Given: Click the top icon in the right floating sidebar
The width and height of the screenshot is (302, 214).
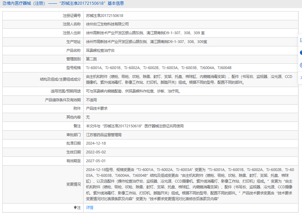Looking at the screenshot, I should coord(301,40).
